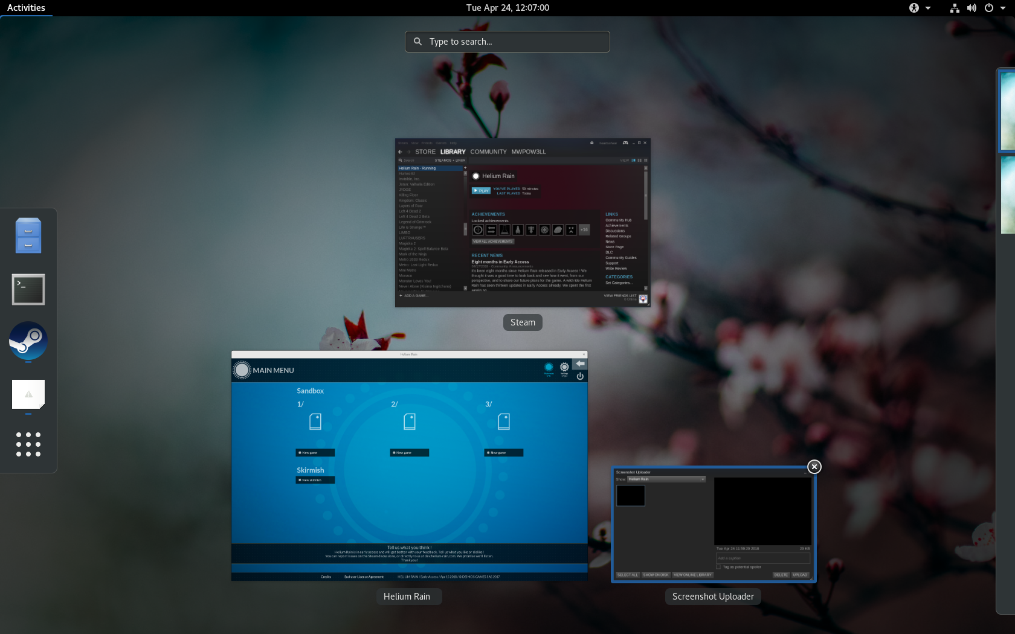The width and height of the screenshot is (1015, 634).
Task: Switch Steam library to grid view icon
Action: pos(646,161)
